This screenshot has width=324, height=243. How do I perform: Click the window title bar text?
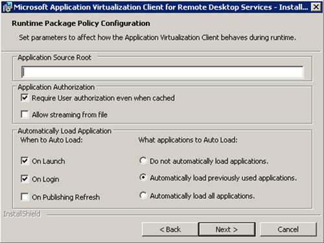(x=161, y=7)
